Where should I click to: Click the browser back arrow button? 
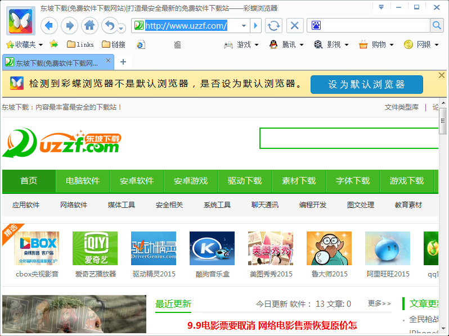tap(49, 26)
